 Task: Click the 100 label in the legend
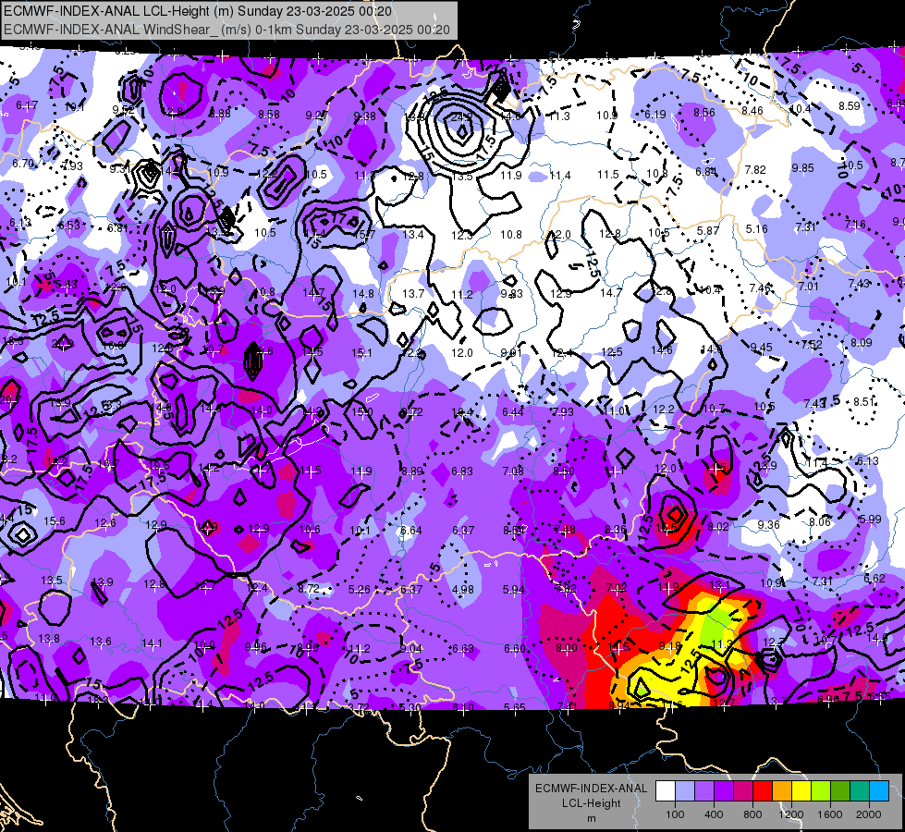[675, 814]
